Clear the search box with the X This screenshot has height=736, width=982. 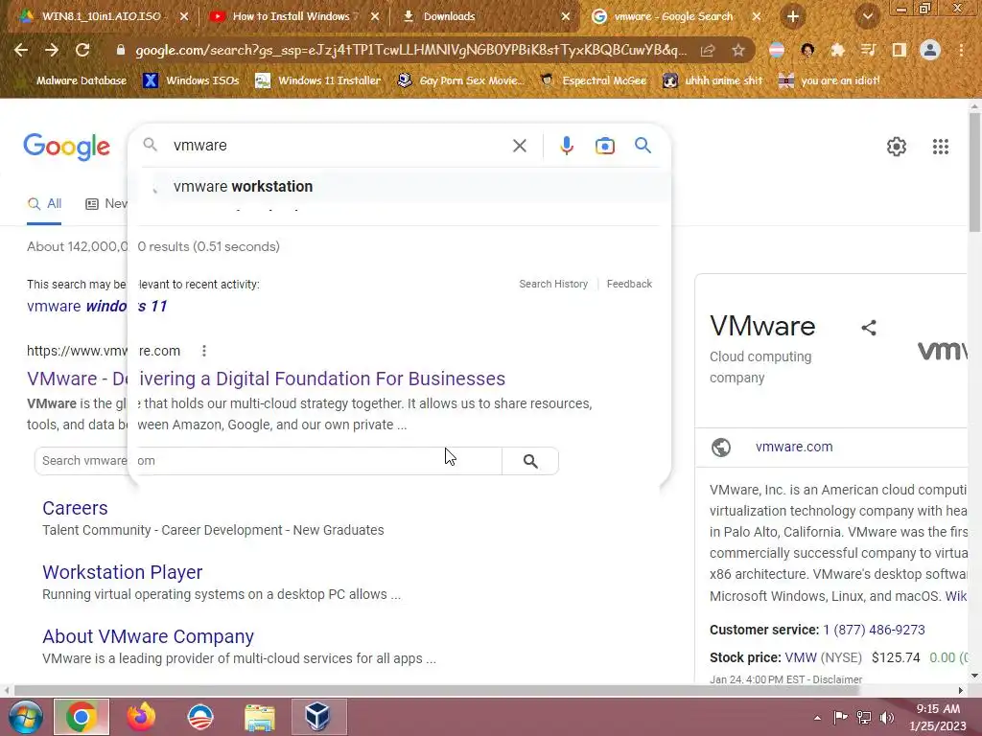[x=519, y=146]
